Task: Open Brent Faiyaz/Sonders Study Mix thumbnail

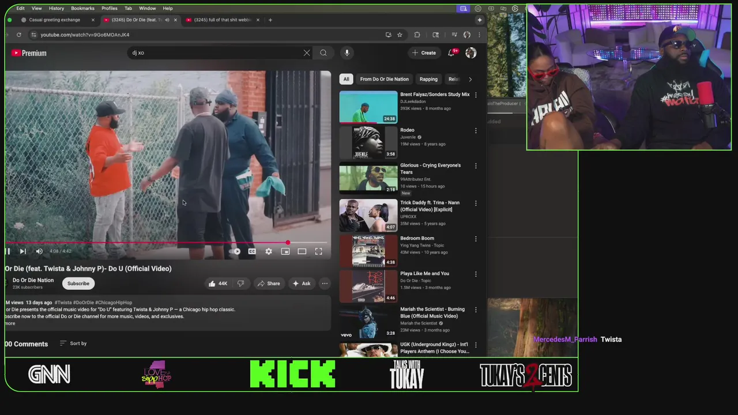Action: 368,107
